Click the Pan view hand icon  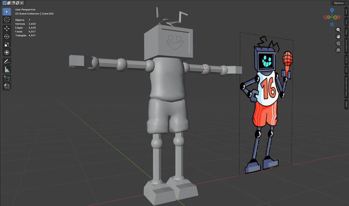(338, 36)
